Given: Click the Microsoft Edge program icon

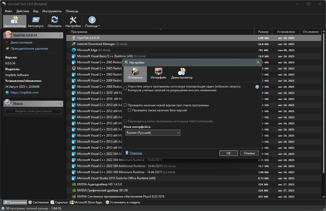Looking at the screenshot, I should point(74,50).
